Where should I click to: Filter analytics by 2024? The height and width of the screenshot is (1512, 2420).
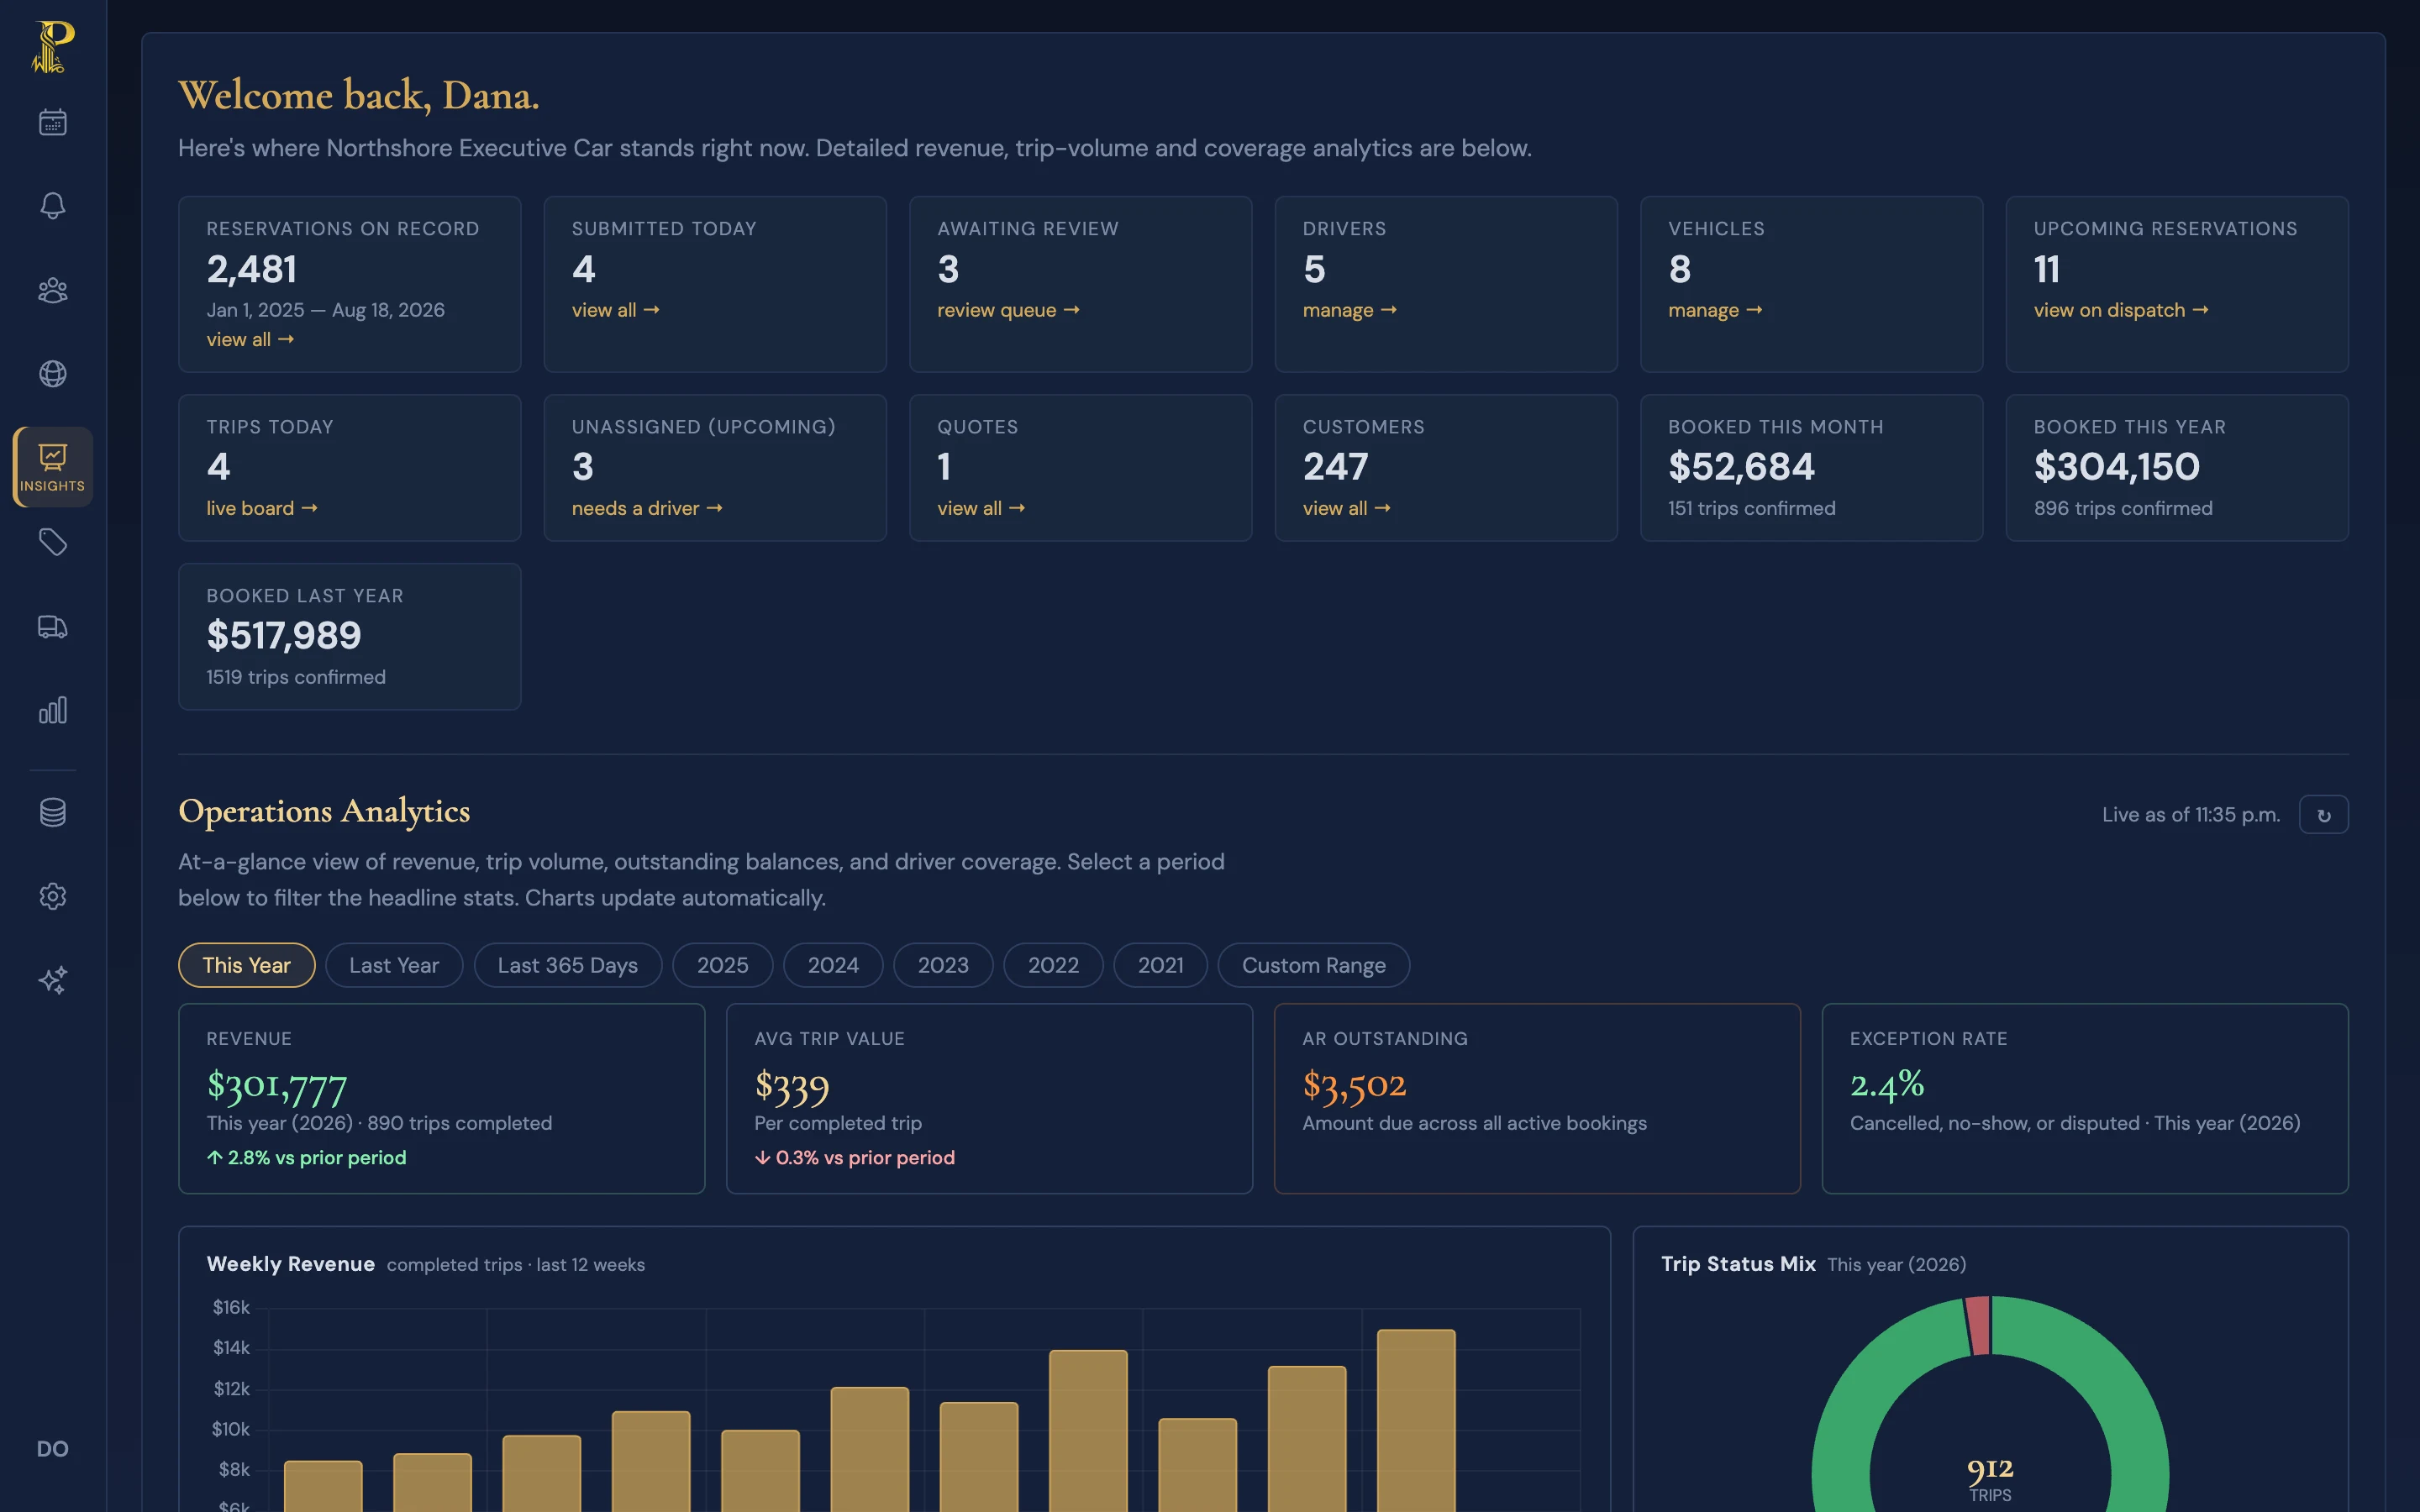(833, 965)
